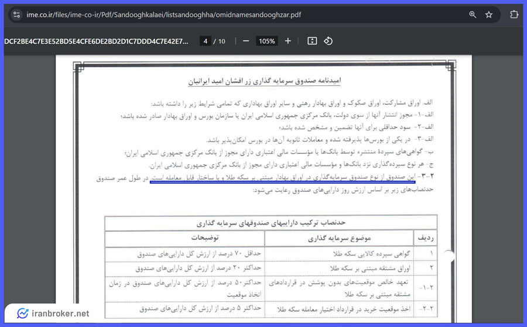Rotate the PDF counterclockwise
527x327 pixels.
click(328, 41)
